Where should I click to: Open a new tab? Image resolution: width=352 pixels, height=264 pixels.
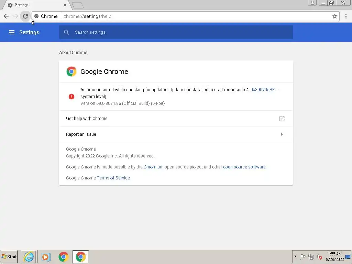tap(78, 5)
